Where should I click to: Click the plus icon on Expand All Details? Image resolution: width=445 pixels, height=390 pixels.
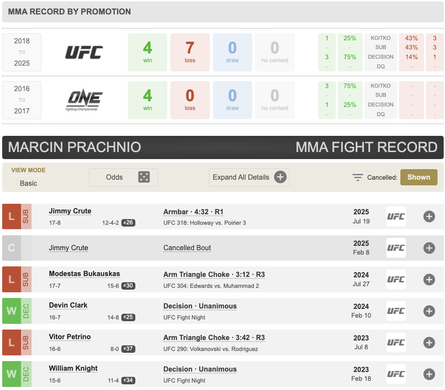point(280,177)
